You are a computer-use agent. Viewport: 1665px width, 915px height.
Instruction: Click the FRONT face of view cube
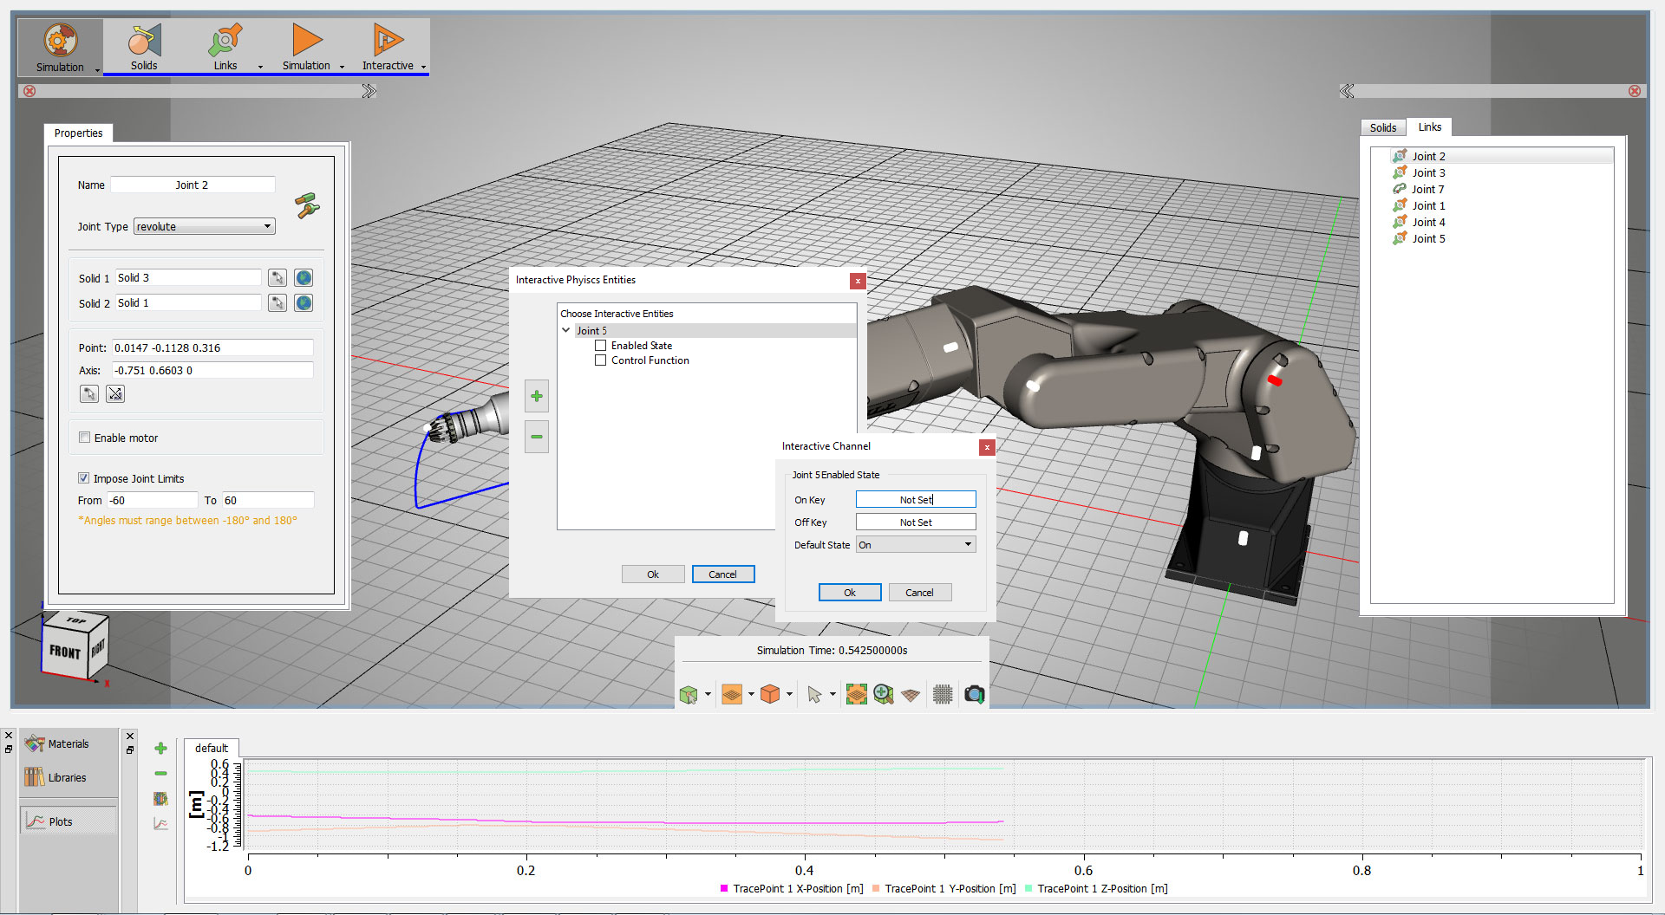pyautogui.click(x=65, y=651)
